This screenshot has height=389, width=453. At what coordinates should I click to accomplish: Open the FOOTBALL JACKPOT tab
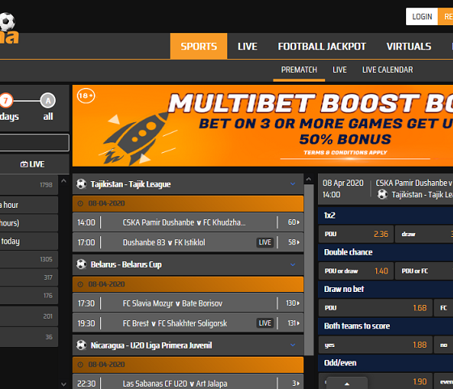pyautogui.click(x=322, y=46)
